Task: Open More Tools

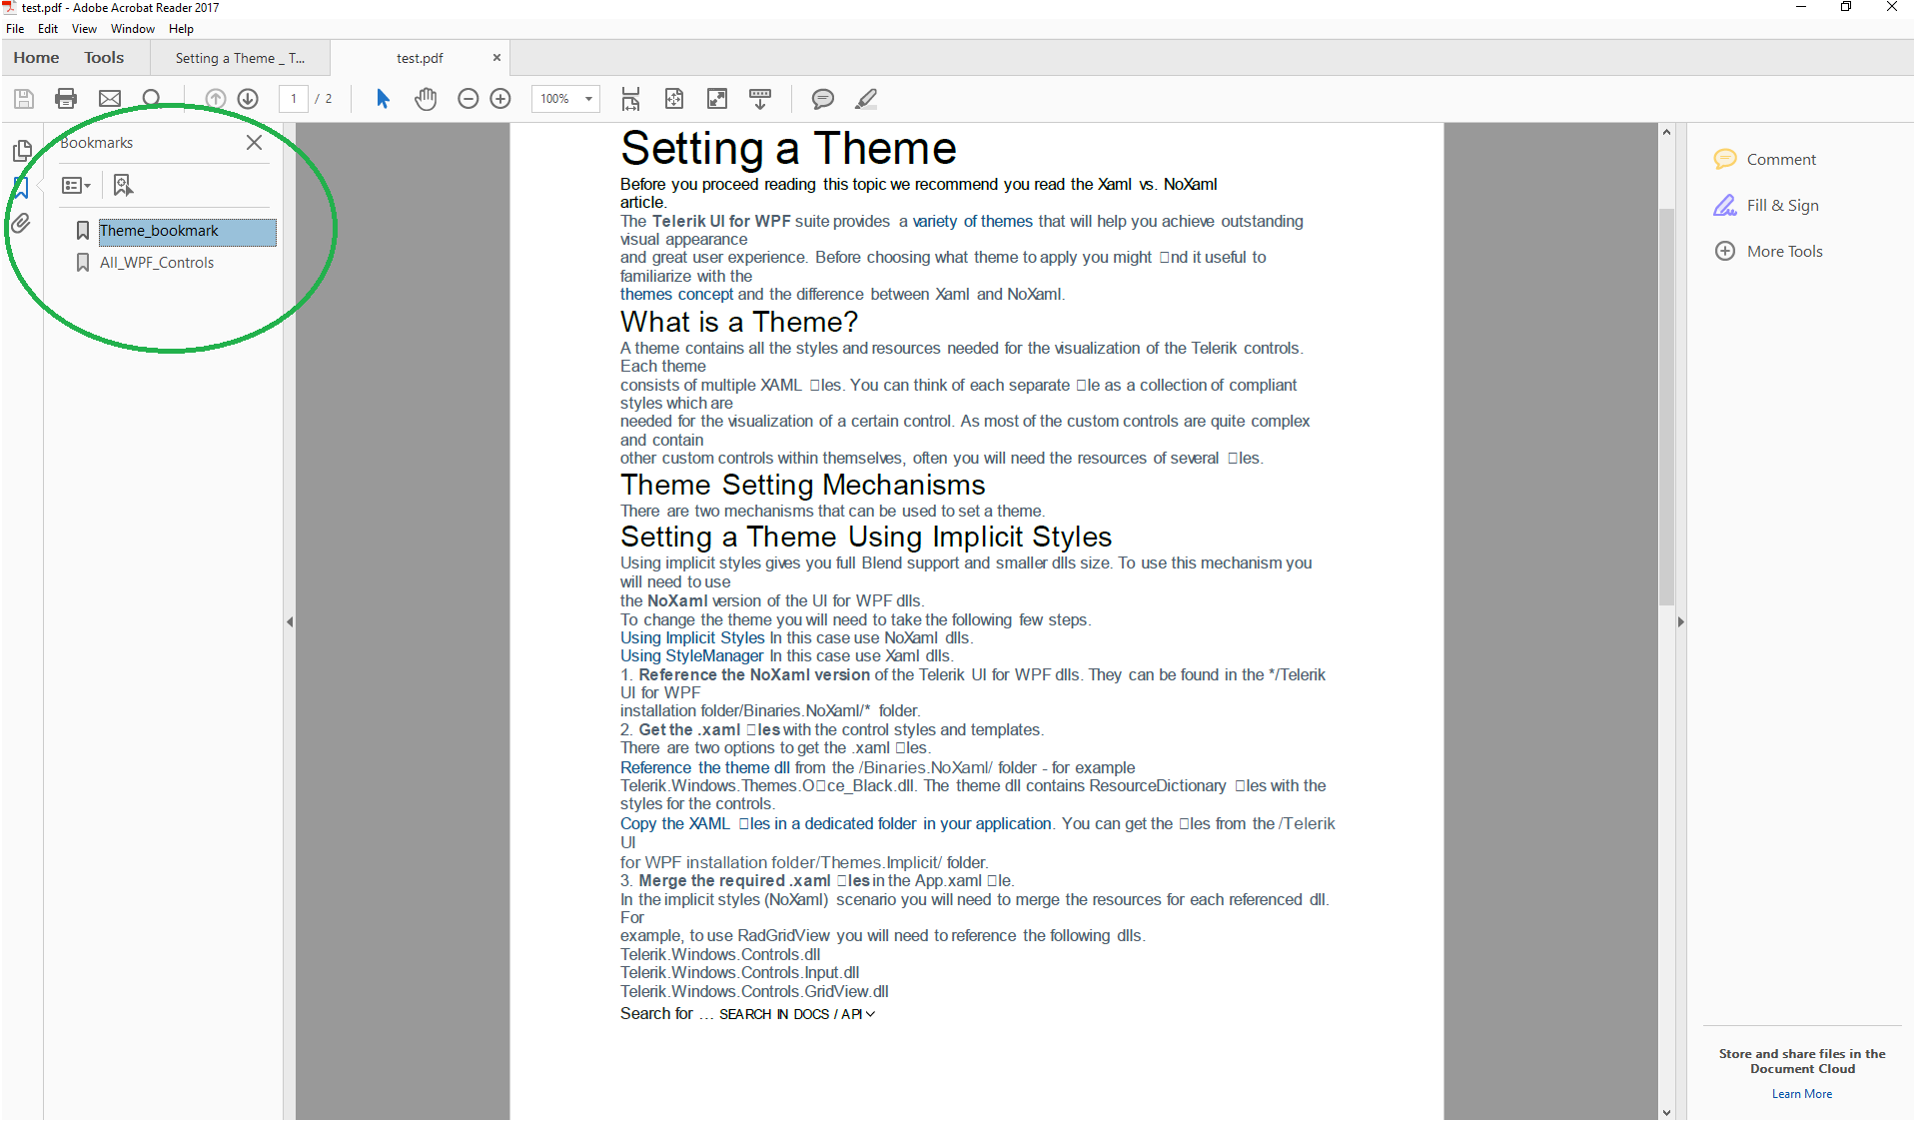Action: [1768, 252]
